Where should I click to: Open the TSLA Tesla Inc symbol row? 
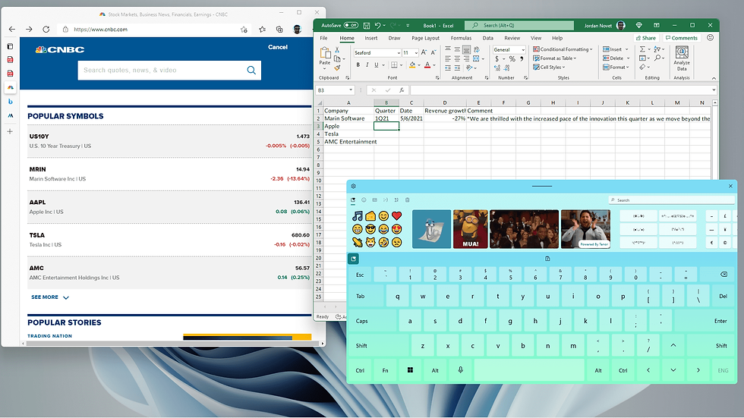(x=169, y=240)
